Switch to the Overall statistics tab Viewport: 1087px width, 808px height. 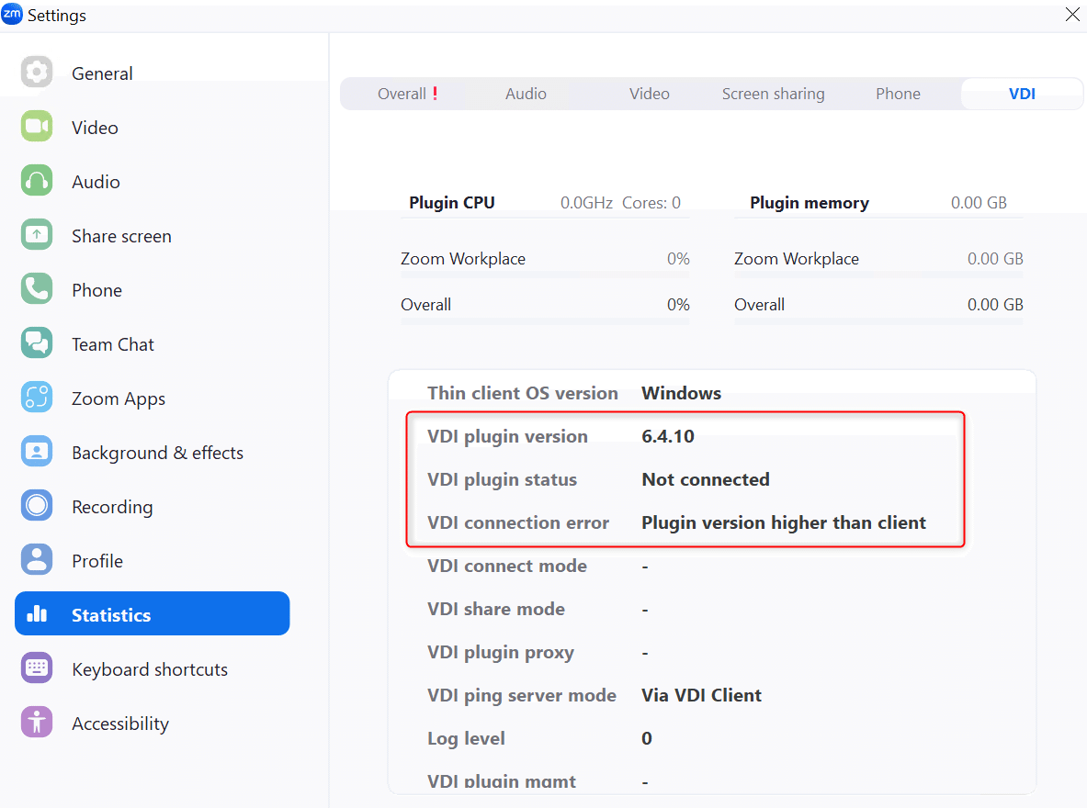coord(402,94)
